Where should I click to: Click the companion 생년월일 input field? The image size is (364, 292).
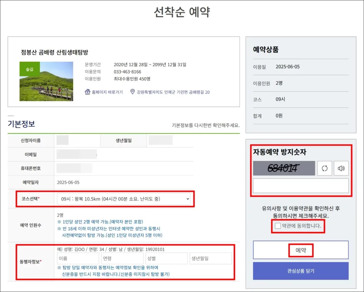[x=211, y=258]
